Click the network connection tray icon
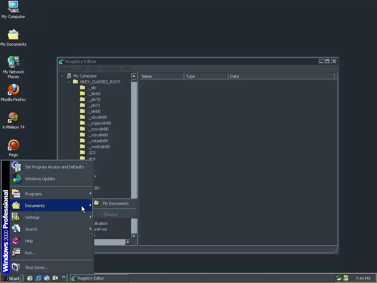Viewport: 377px width, 283px height. pos(339,278)
